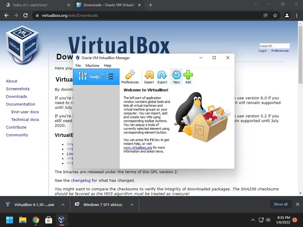Screen dimensions: 303x227
Task: Open the Screenshots page link
Action: 18,89
